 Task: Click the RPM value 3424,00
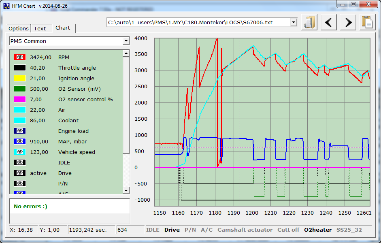pyautogui.click(x=40, y=58)
